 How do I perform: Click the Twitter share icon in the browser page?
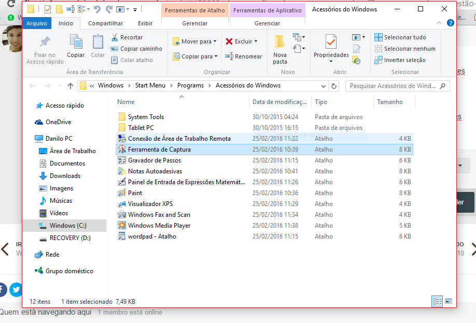[16, 289]
